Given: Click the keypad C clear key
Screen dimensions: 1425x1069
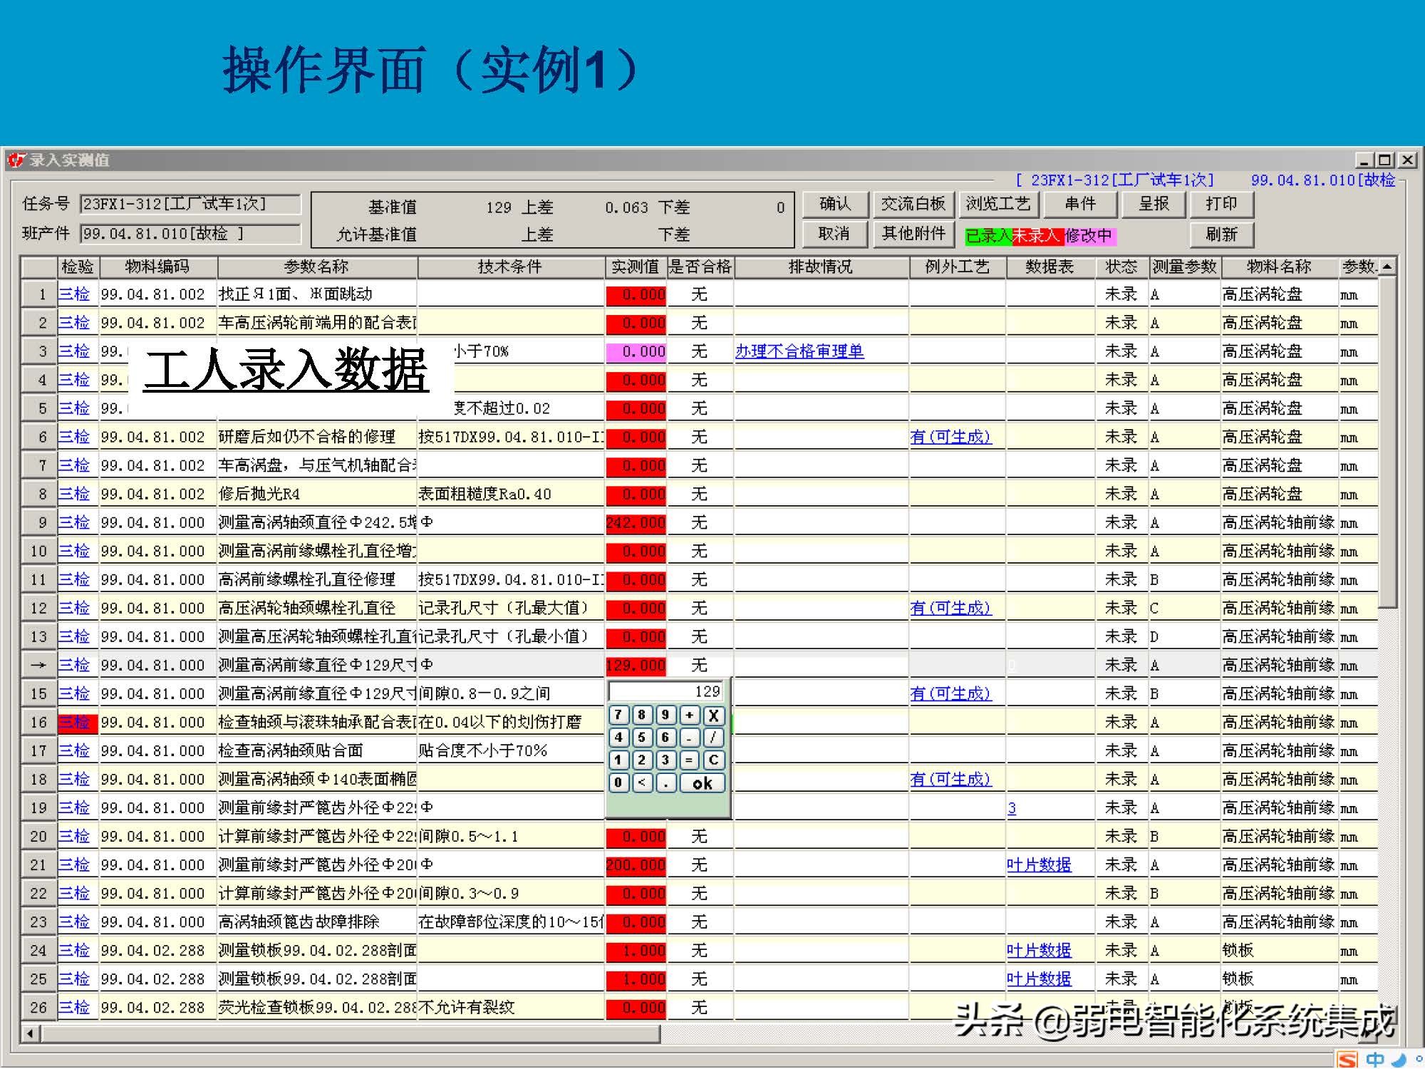Looking at the screenshot, I should [x=713, y=760].
